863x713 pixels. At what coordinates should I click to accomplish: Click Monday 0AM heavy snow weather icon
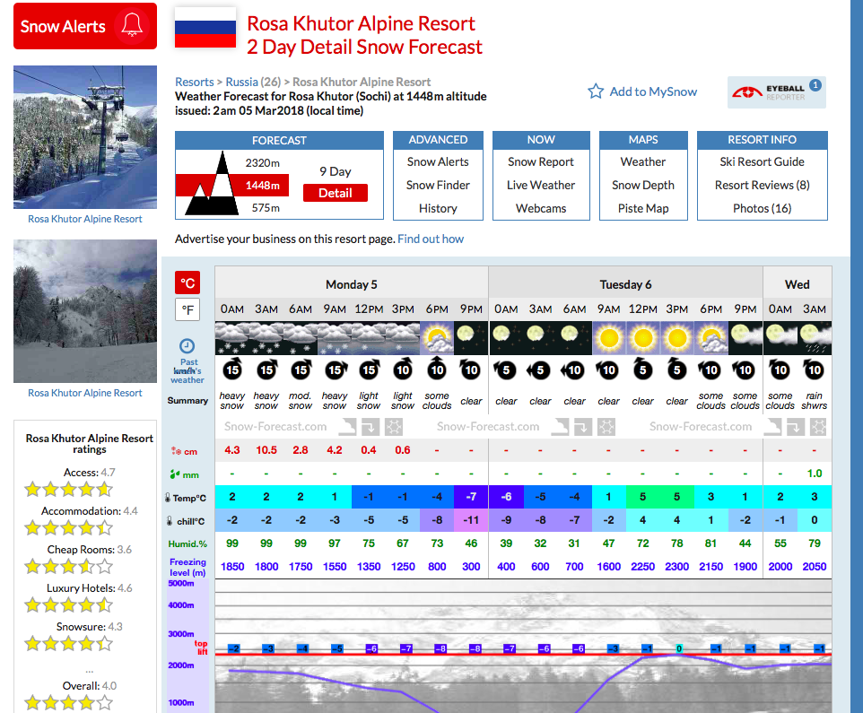coord(231,338)
